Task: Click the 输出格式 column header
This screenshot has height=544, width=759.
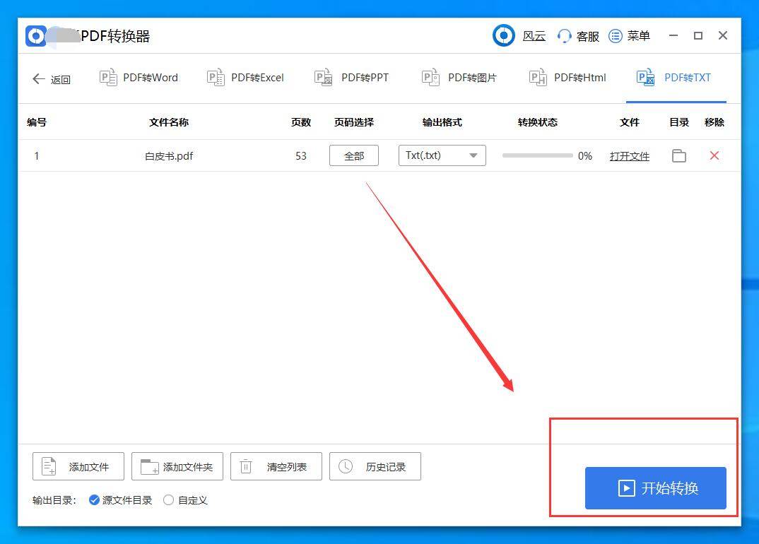Action: [442, 122]
